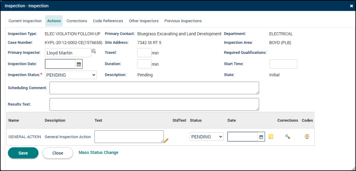The height and width of the screenshot is (171, 356).
Task: Focus the Primary Inspector field
Action: click(x=68, y=53)
